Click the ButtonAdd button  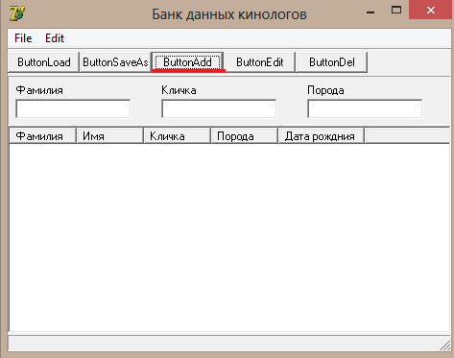coord(187,62)
